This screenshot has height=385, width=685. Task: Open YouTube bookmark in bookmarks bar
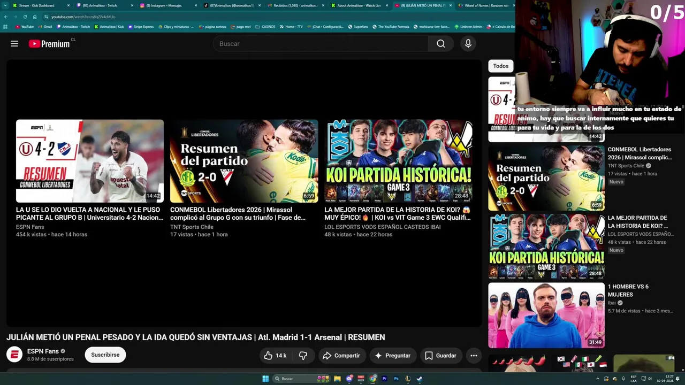[25, 26]
